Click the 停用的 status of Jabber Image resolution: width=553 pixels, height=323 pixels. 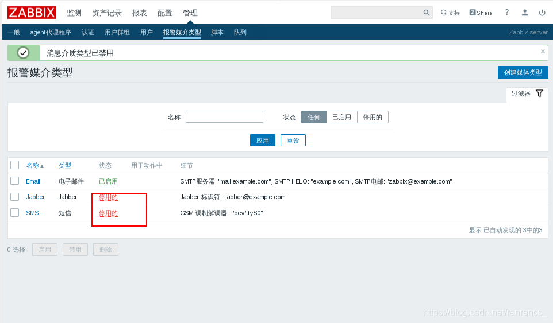[x=108, y=197]
